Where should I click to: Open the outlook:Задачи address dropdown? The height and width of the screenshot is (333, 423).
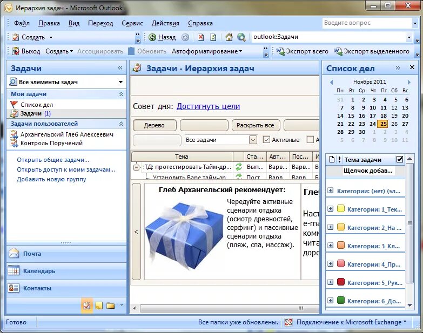(x=409, y=37)
